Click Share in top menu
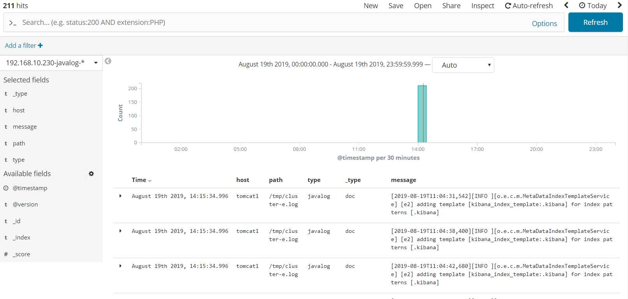 [451, 5]
